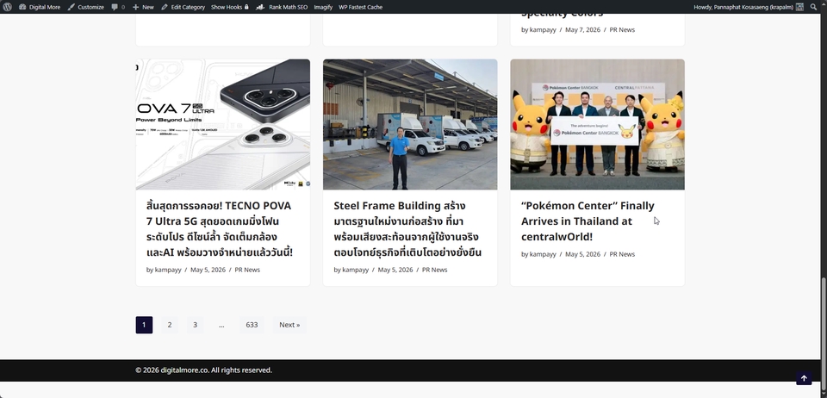Open the Customize theme option
This screenshot has width=827, height=398.
point(85,7)
